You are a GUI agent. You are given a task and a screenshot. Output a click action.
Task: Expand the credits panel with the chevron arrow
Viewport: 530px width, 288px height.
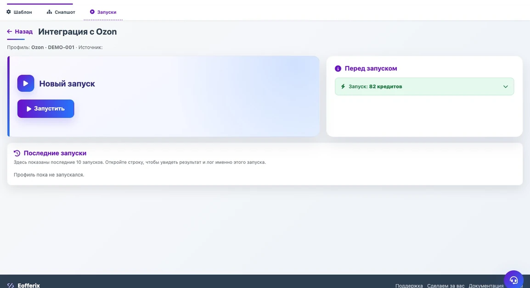(x=505, y=86)
